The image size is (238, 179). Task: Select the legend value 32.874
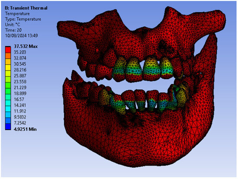(x=20, y=58)
